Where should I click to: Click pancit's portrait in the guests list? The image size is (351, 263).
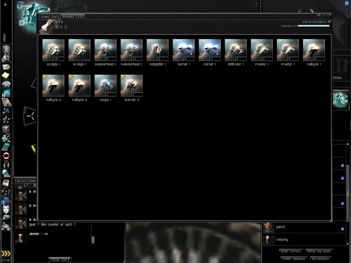[268, 227]
